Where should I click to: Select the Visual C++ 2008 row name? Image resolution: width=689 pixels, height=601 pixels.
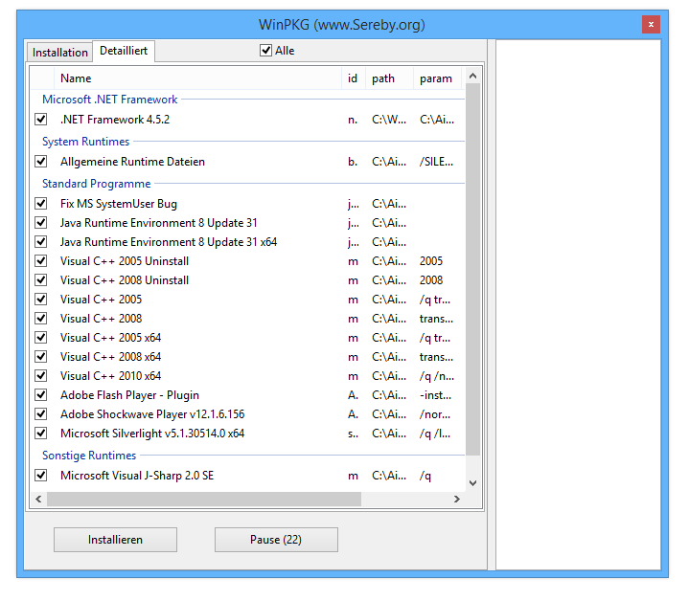click(101, 319)
